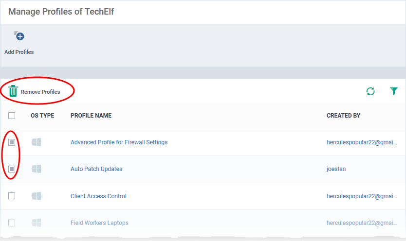
Task: Sort by PROFILE NAME column header
Action: tap(91, 116)
